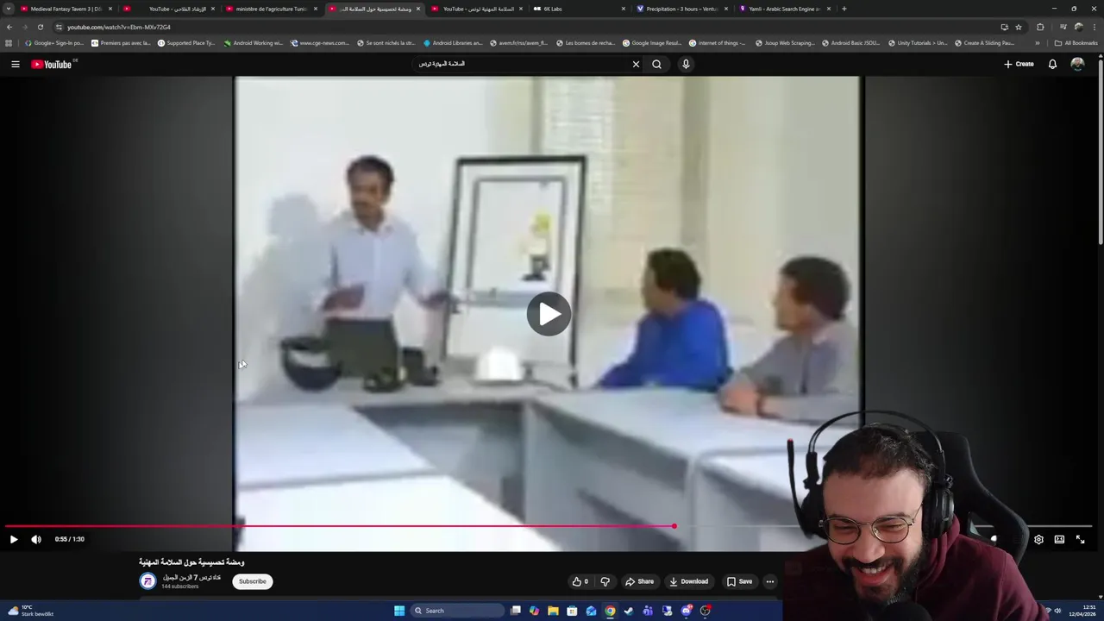The width and height of the screenshot is (1104, 621).
Task: Open Android Working wi... bookmark
Action: coord(254,42)
